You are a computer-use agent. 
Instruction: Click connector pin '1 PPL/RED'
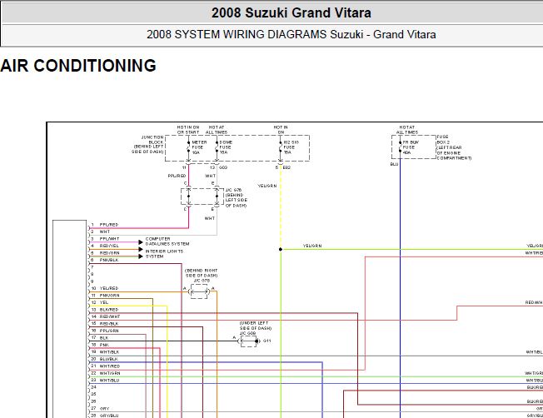(105, 225)
